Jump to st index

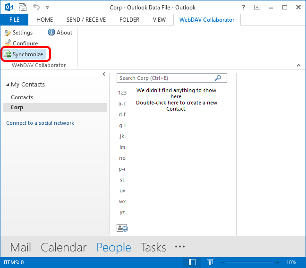pos(122,180)
